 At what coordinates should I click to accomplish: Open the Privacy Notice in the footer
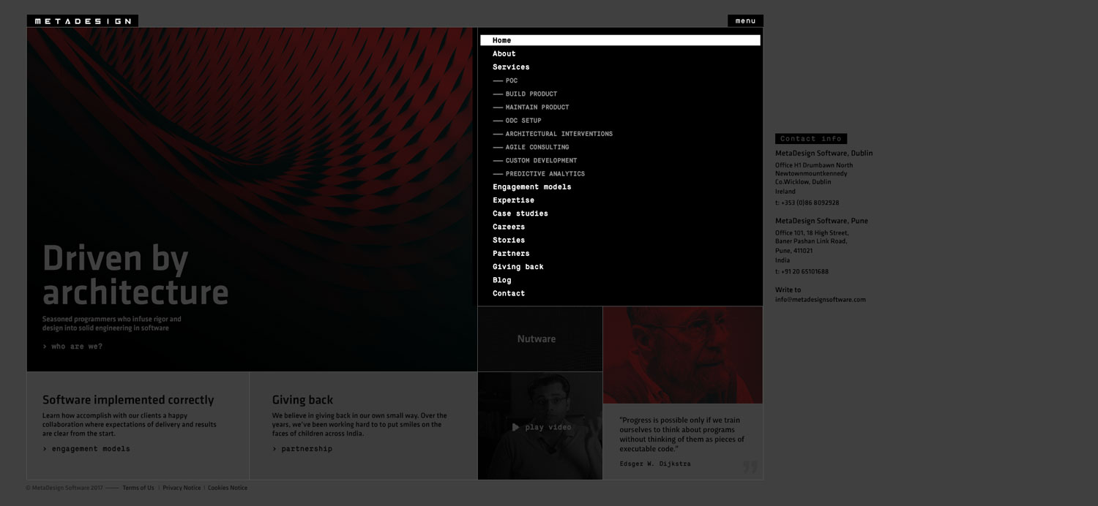(x=182, y=487)
